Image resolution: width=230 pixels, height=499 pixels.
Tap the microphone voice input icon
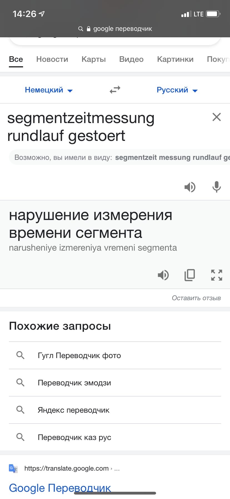216,187
